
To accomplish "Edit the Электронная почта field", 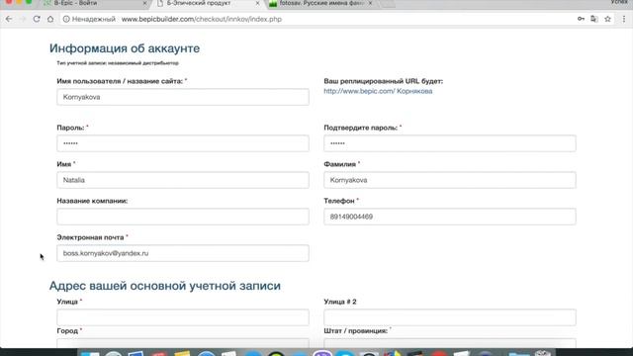I will coord(183,253).
